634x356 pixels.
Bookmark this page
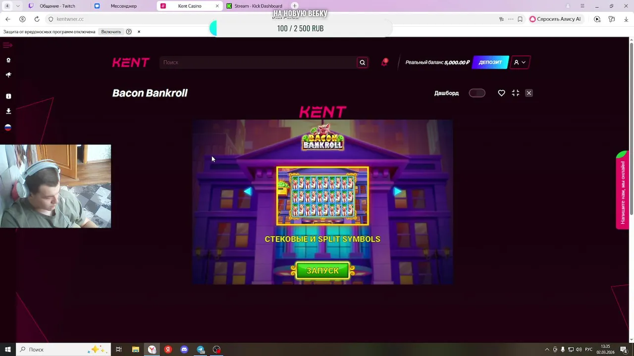520,19
